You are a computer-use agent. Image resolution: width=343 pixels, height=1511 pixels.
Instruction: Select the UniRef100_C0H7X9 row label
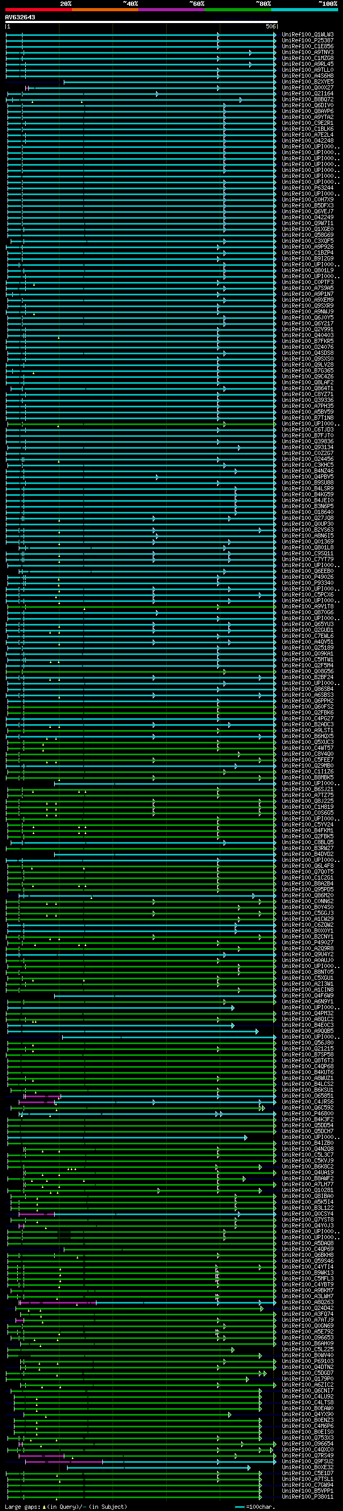pos(308,199)
